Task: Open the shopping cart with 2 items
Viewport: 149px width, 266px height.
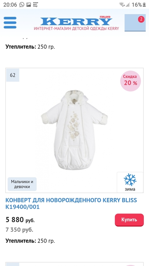Action: [135, 23]
